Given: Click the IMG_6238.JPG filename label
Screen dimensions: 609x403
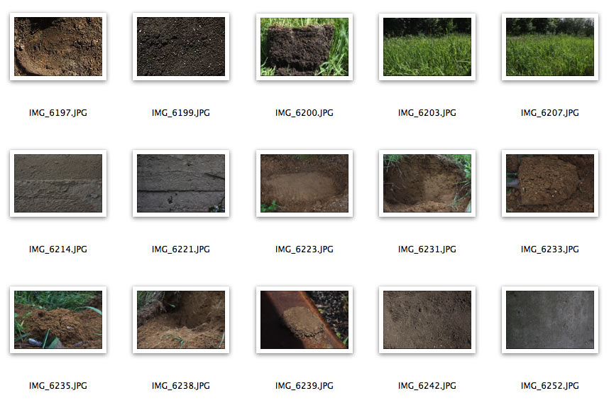Looking at the screenshot, I should pos(181,385).
